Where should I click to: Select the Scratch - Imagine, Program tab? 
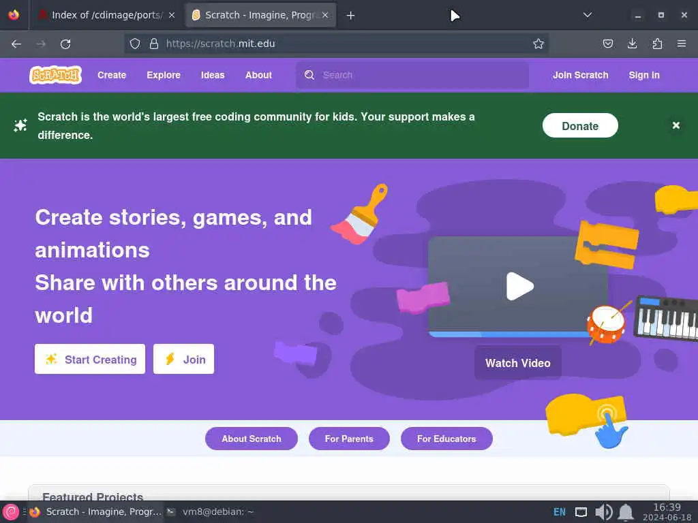pos(260,15)
